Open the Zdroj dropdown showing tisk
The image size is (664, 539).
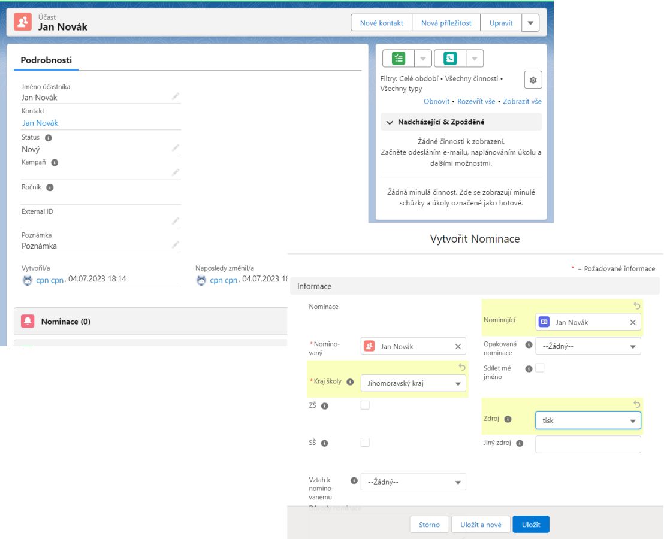pos(587,420)
